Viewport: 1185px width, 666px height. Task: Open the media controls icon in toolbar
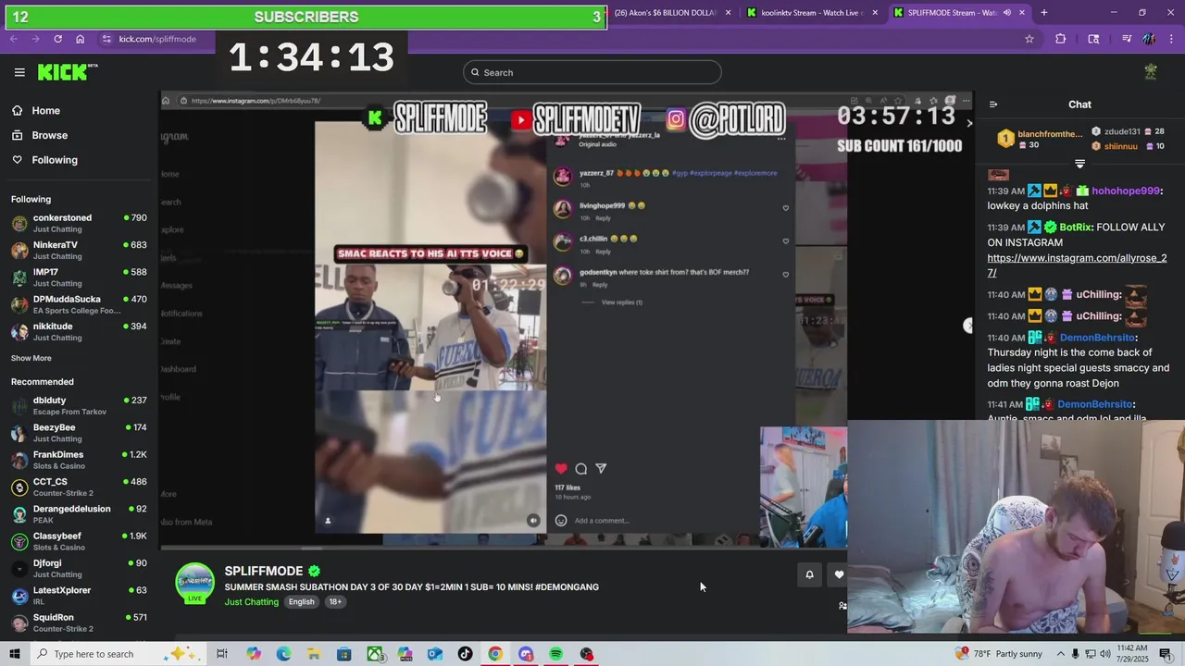(x=1126, y=39)
